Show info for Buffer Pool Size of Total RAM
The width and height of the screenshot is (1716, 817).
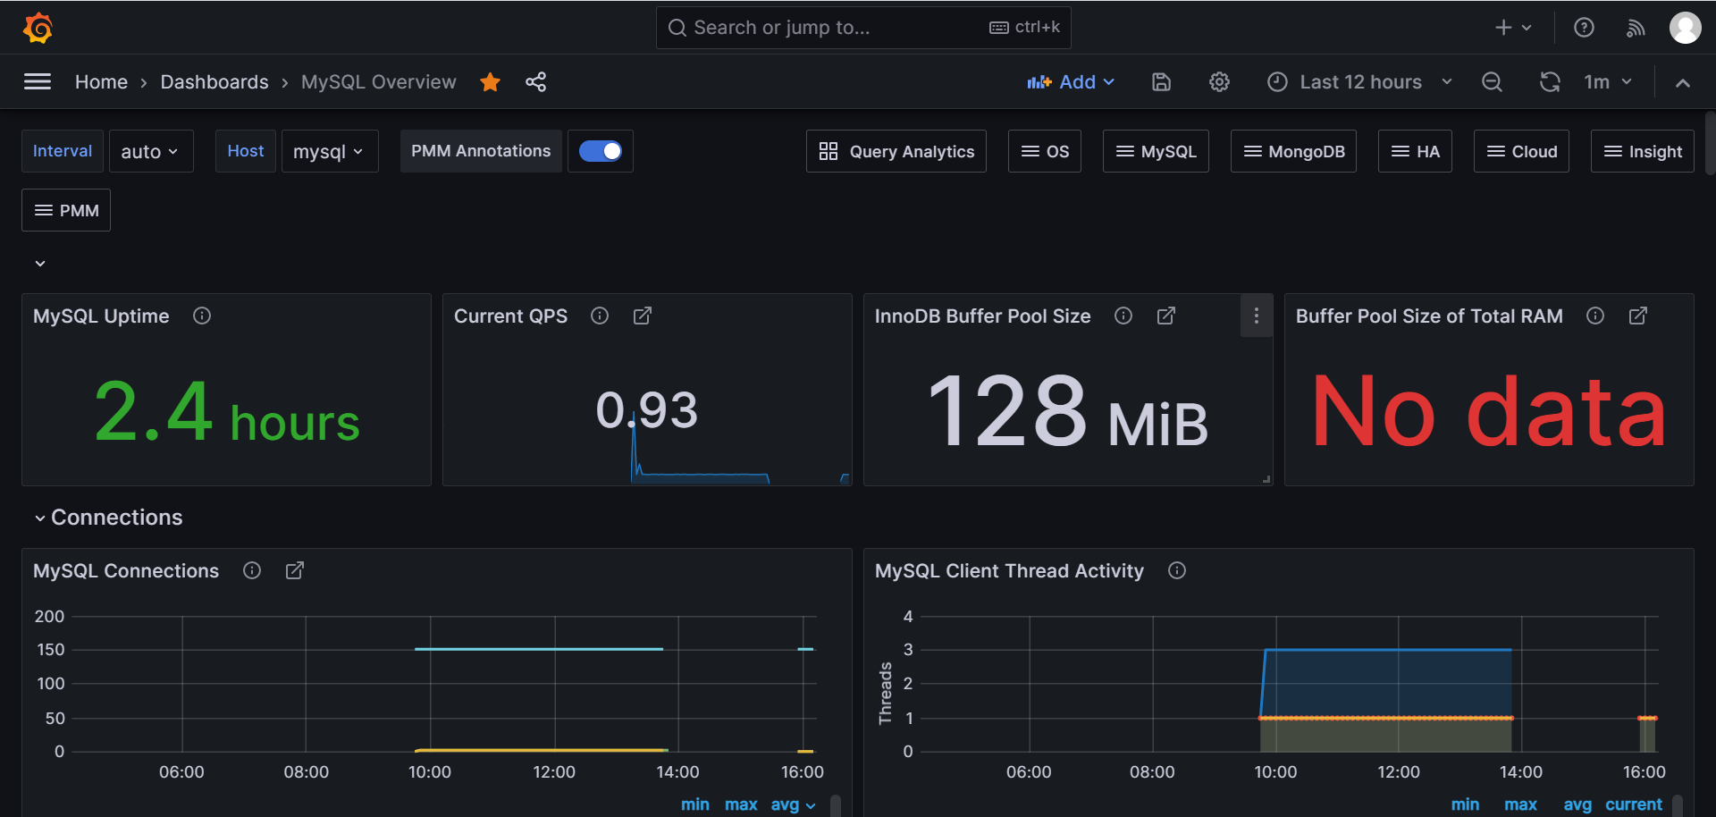1595,316
